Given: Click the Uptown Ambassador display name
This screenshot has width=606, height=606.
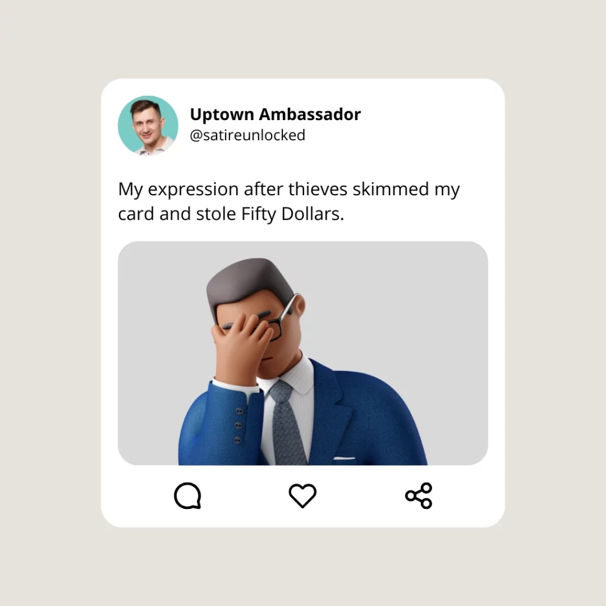Looking at the screenshot, I should (275, 114).
